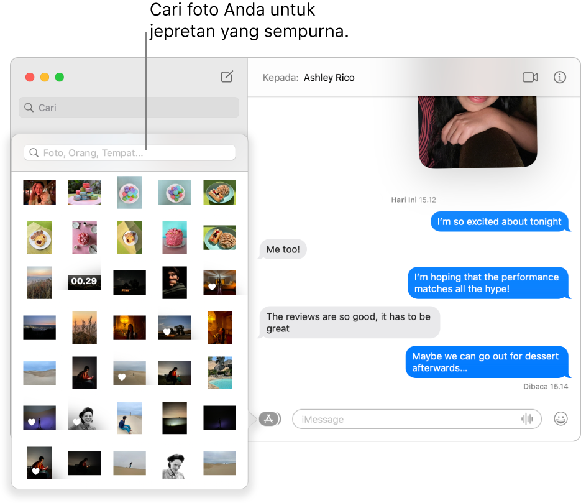Select the colorful candy bowl photo

point(129,193)
